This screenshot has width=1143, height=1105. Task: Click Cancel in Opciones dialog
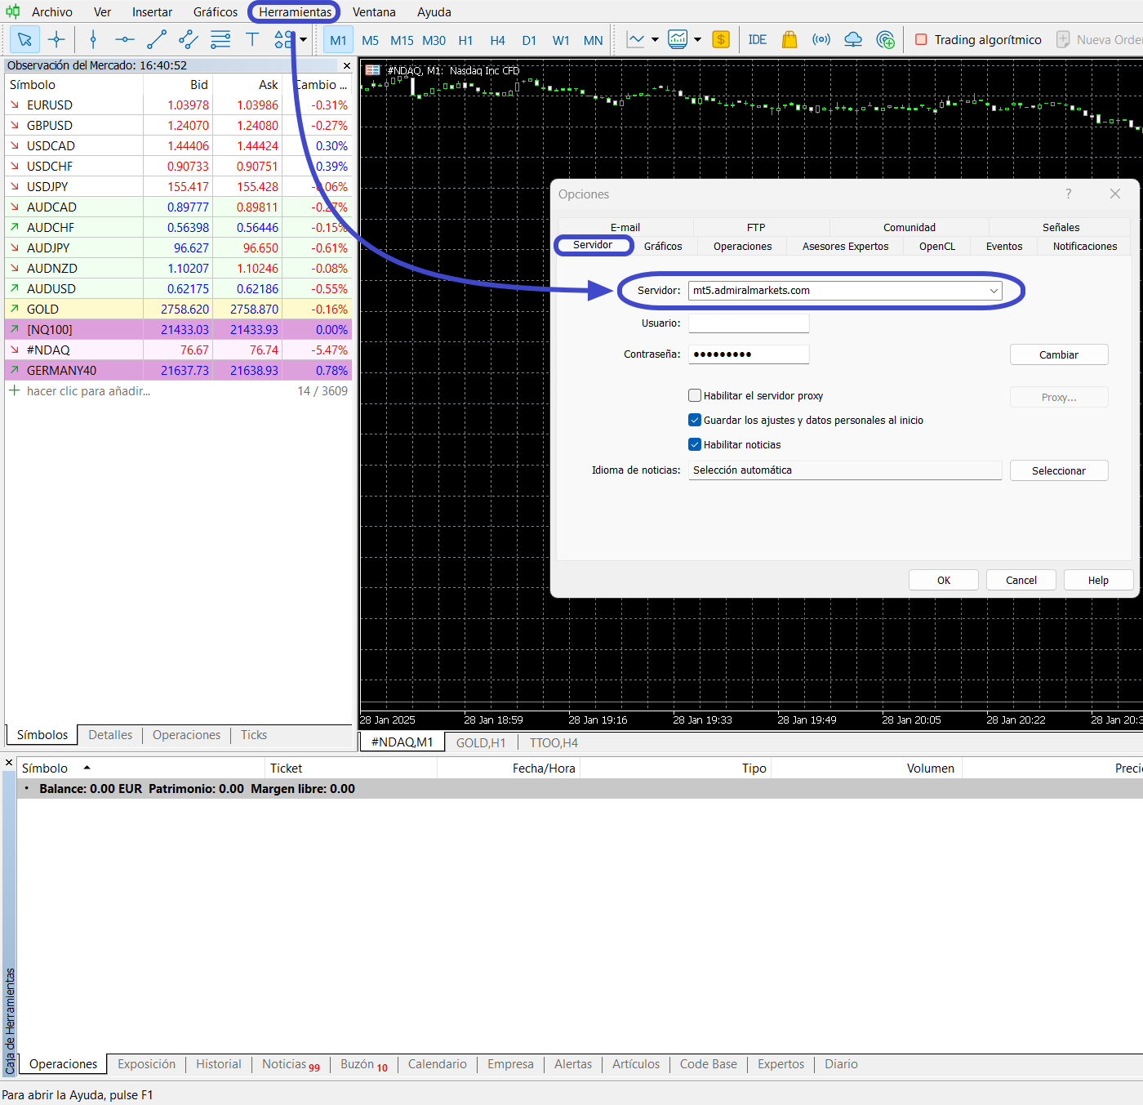point(1021,580)
